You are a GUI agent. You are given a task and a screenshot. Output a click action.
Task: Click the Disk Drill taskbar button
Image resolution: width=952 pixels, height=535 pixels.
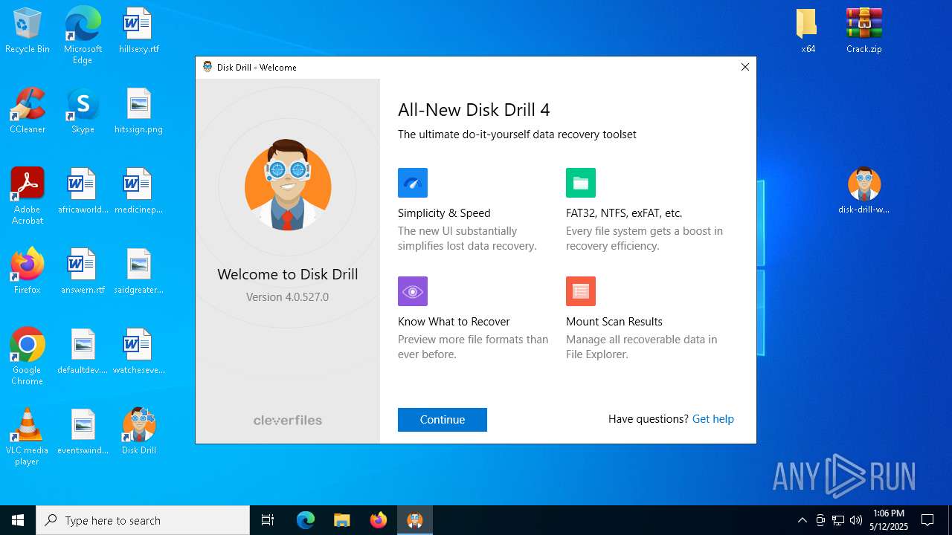tap(415, 520)
